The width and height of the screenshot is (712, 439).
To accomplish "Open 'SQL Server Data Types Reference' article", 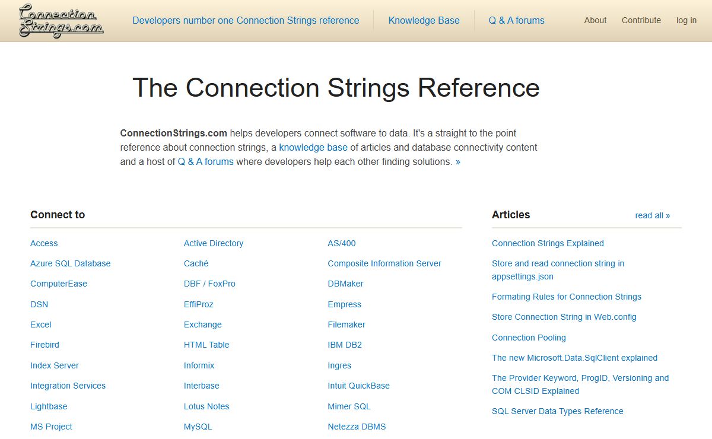I will tap(558, 411).
